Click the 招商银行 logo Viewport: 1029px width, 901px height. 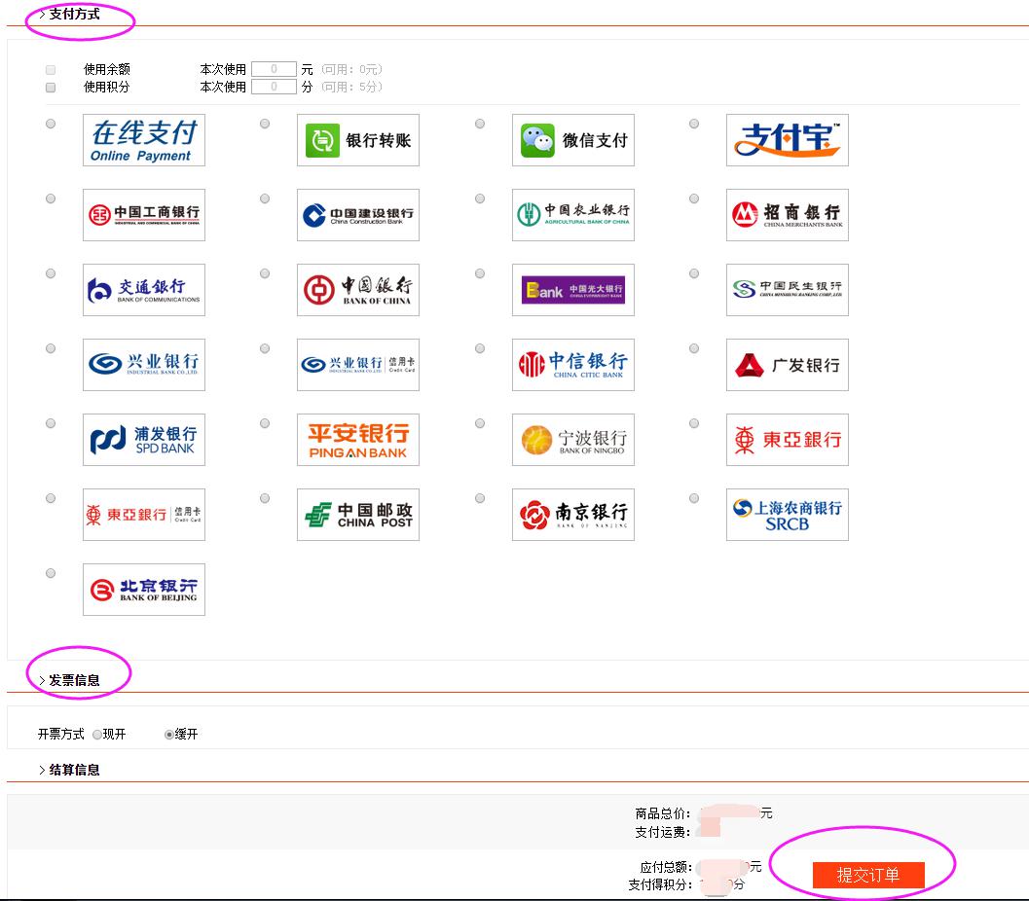coord(787,215)
